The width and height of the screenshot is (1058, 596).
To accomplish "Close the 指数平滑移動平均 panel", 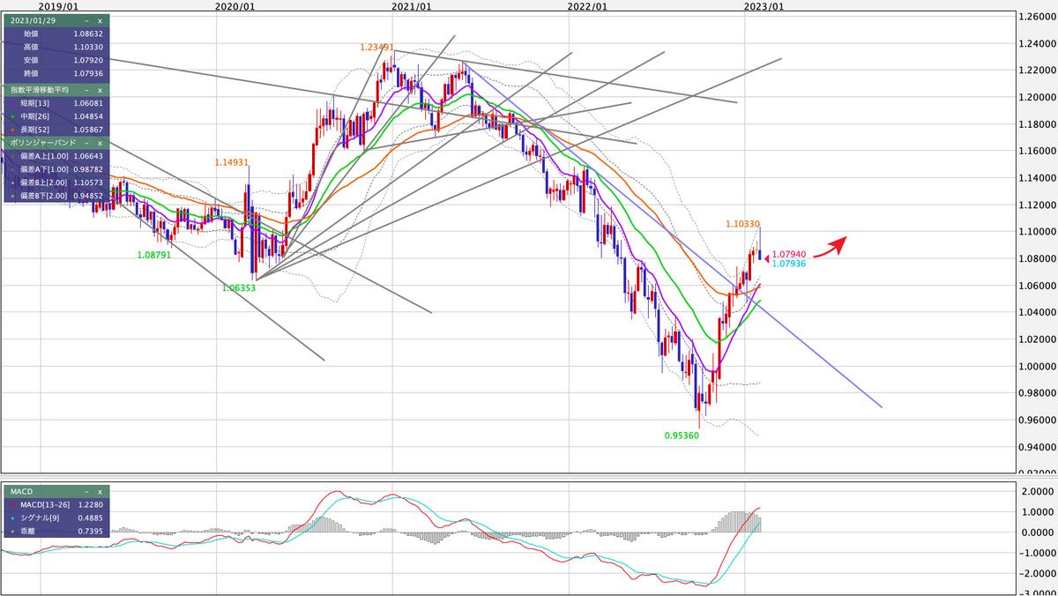I will (100, 90).
